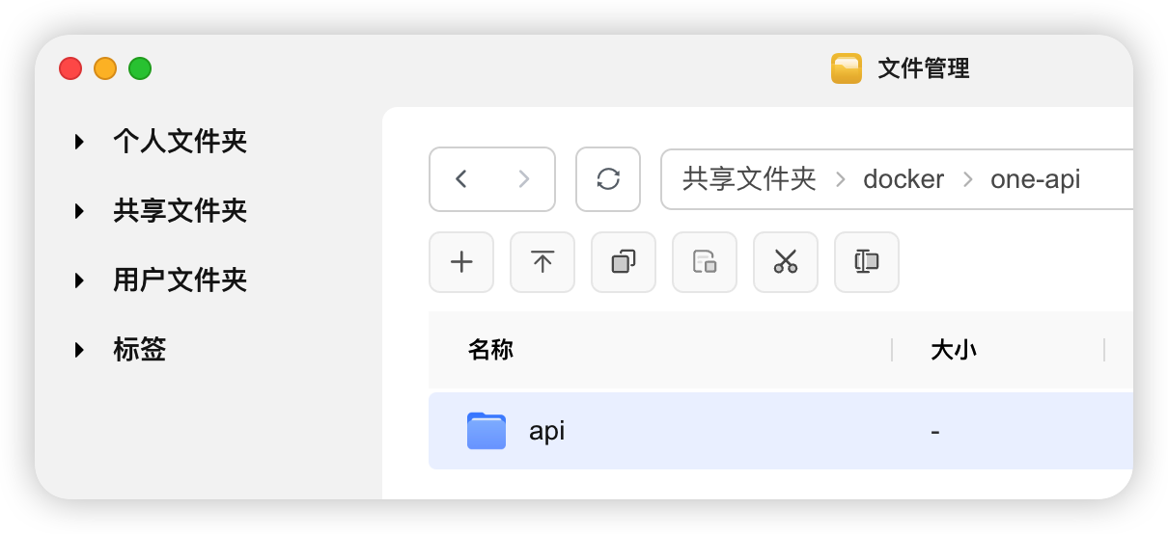
Task: Expand the 个人文件夹 tree arrow
Action: click(80, 143)
